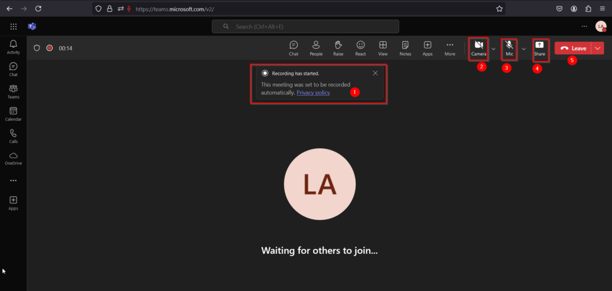Turn on the Camera
Screen dimensions: 612x291
479,49
